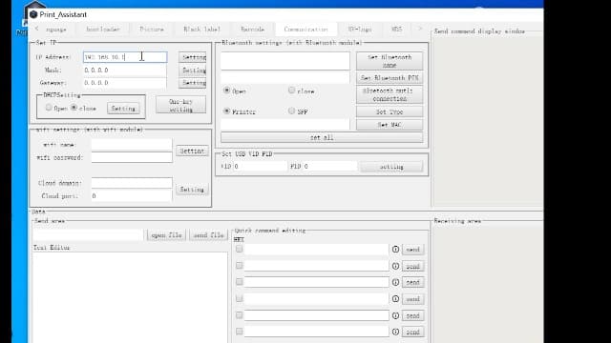Tick the first quick command checkbox

pyautogui.click(x=240, y=249)
